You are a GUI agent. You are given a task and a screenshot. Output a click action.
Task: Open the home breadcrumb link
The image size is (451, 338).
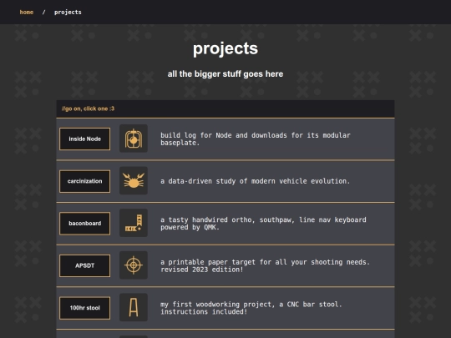pos(27,12)
